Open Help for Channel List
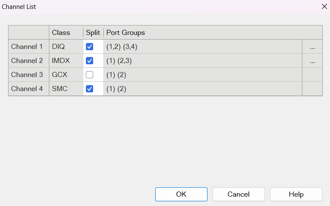 pos(296,194)
